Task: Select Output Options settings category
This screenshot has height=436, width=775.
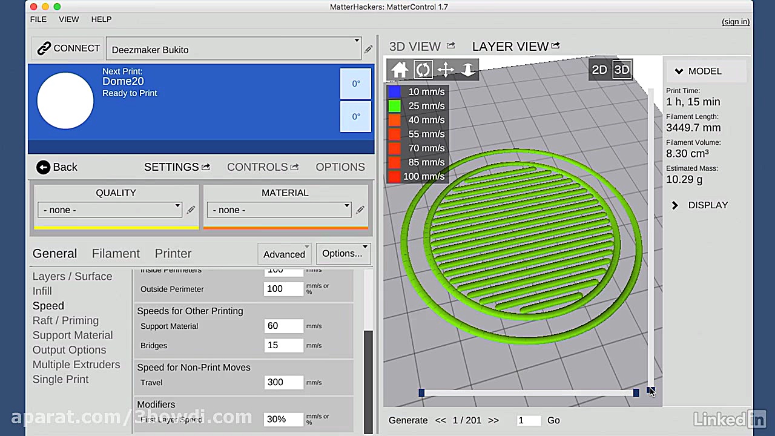Action: (x=69, y=350)
